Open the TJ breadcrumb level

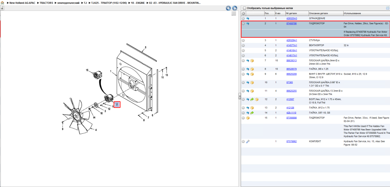click(85, 3)
